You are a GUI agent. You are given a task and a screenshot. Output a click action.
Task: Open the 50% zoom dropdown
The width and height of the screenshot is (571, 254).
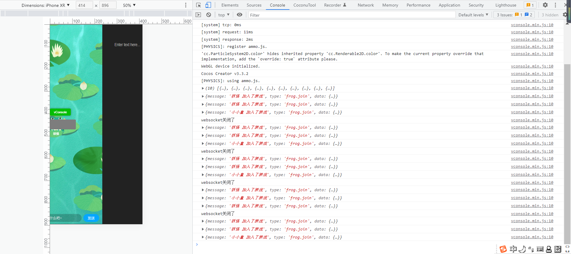point(129,5)
